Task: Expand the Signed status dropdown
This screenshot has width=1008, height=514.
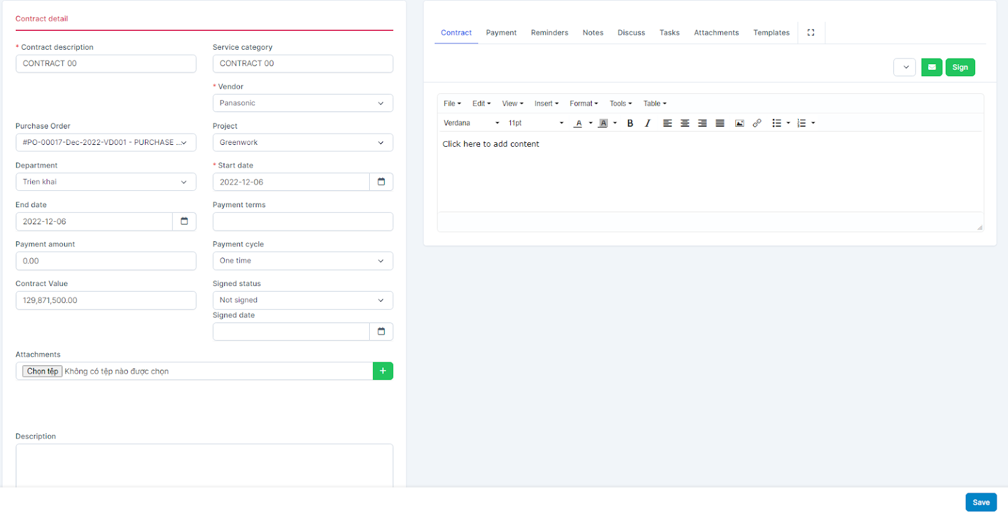Action: coord(302,300)
